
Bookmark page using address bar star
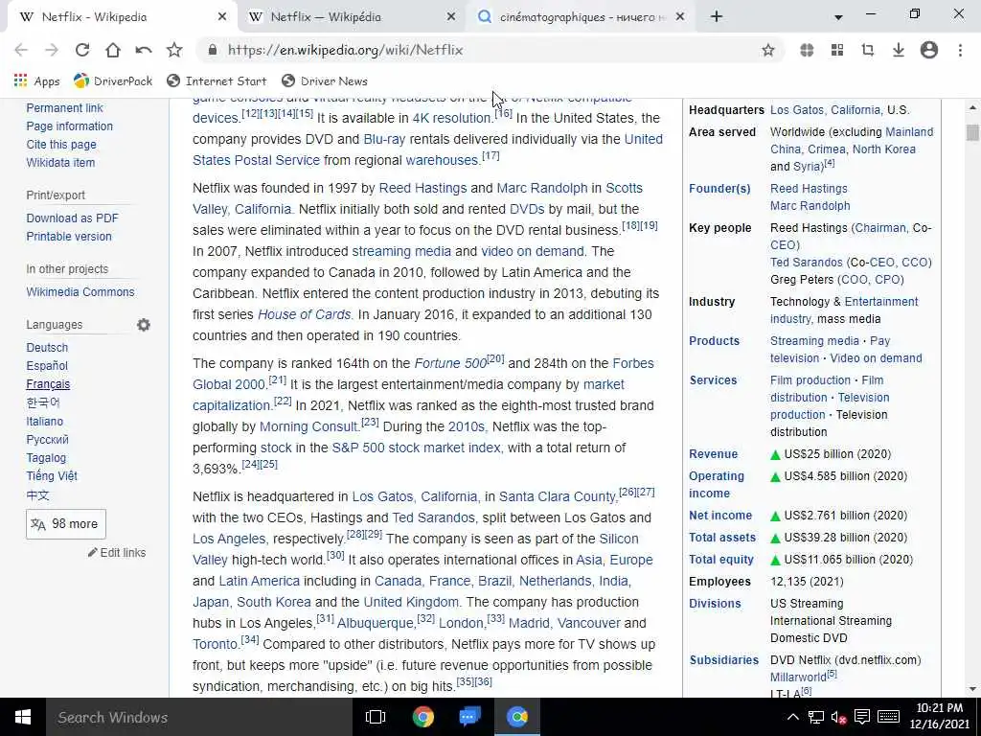(768, 50)
